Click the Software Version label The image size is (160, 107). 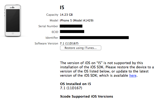coord(47,43)
